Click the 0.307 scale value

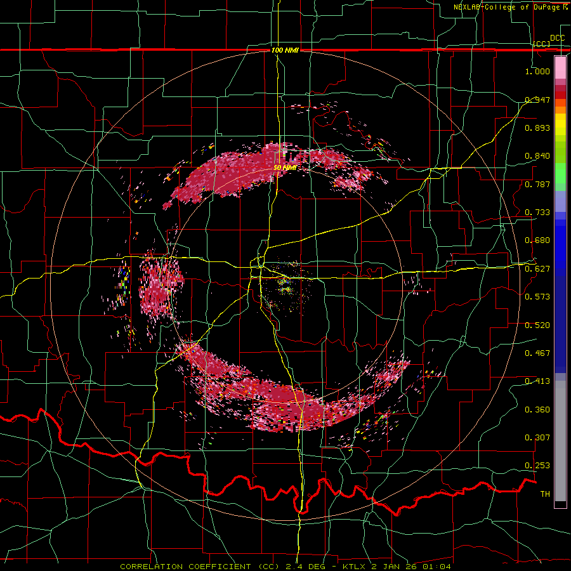click(537, 438)
